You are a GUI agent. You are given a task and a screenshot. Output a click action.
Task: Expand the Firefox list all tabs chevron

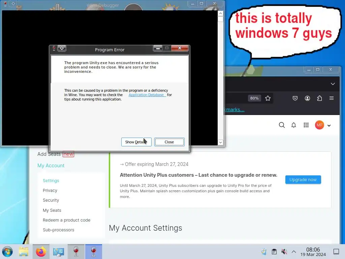(x=333, y=84)
